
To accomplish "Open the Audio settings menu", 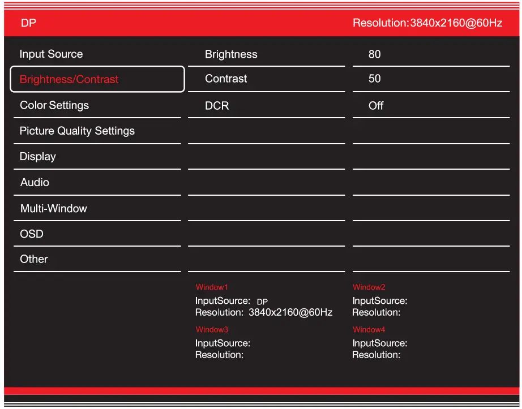I will 35,182.
